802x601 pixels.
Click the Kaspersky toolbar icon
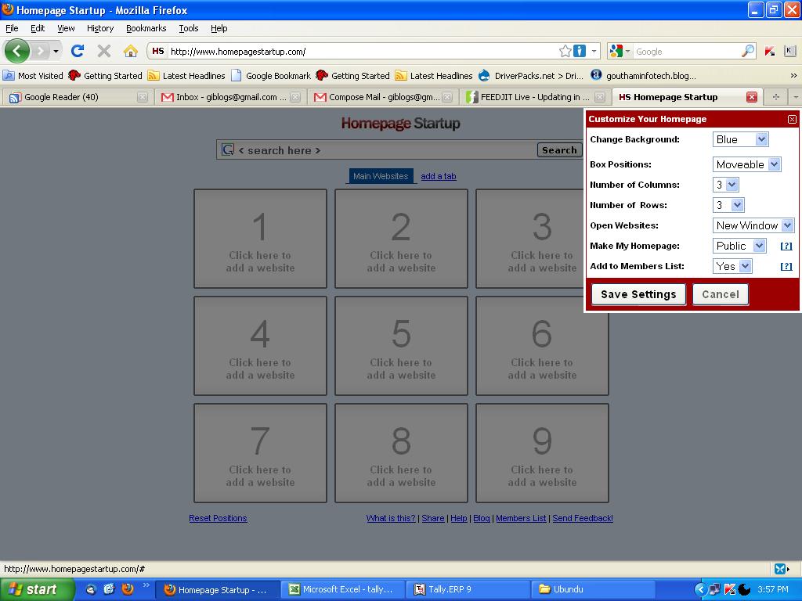coord(770,51)
